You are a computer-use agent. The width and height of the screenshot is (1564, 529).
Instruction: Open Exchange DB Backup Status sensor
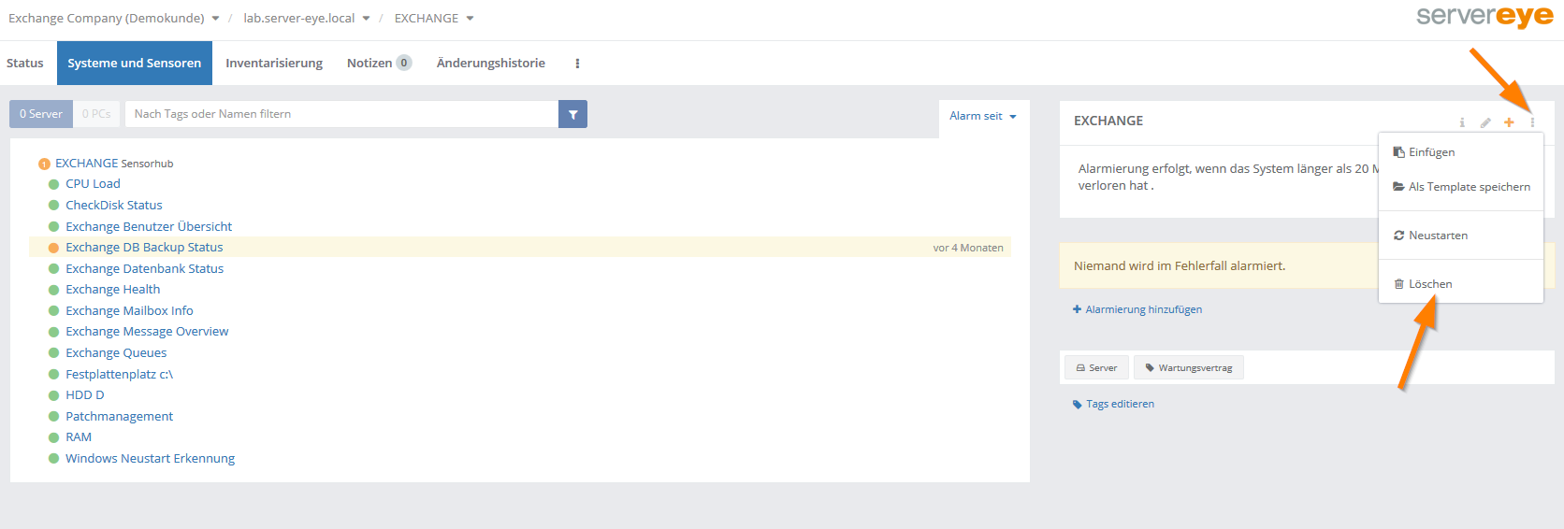click(x=144, y=248)
